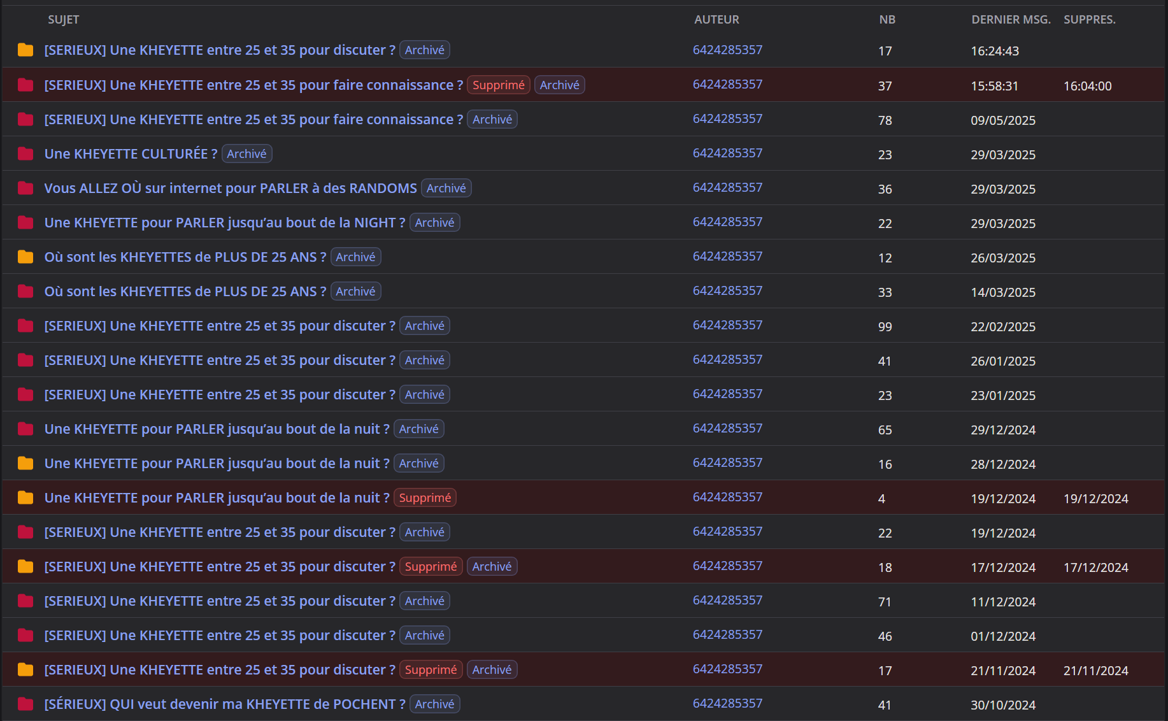Click the folder icon beside the 23/01/2025 topic
1168x721 pixels.
click(25, 394)
